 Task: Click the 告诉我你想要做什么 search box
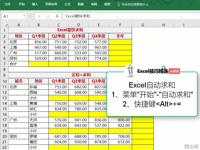pyautogui.click(x=135, y=4)
